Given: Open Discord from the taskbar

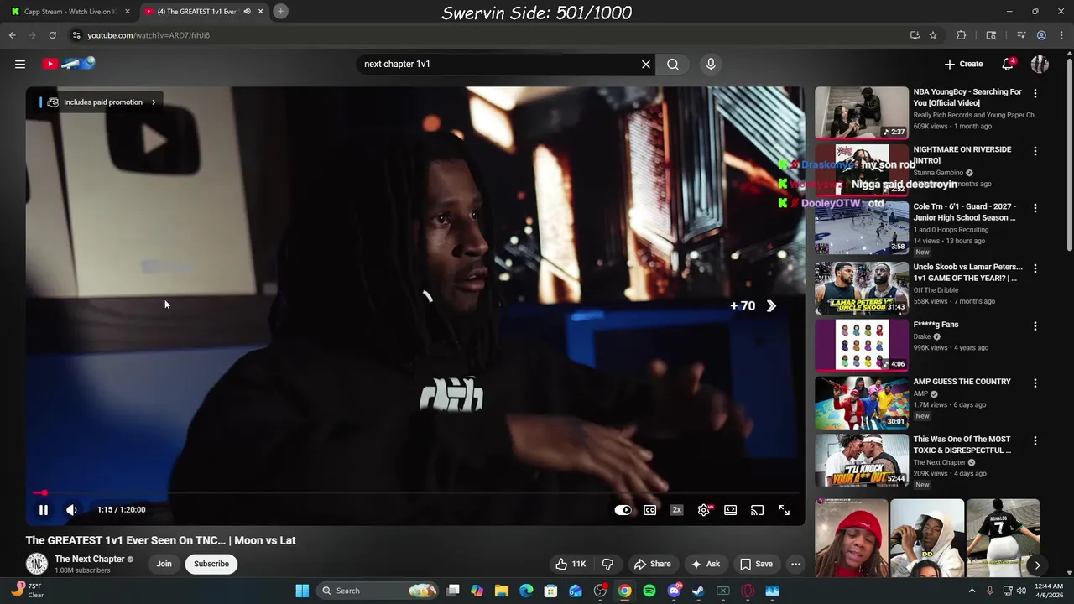Looking at the screenshot, I should coord(674,591).
